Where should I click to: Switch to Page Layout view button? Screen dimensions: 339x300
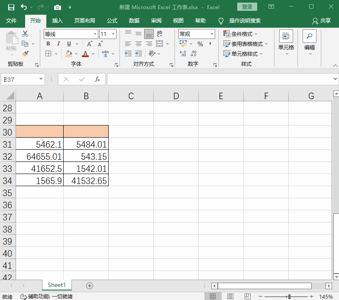point(230,297)
